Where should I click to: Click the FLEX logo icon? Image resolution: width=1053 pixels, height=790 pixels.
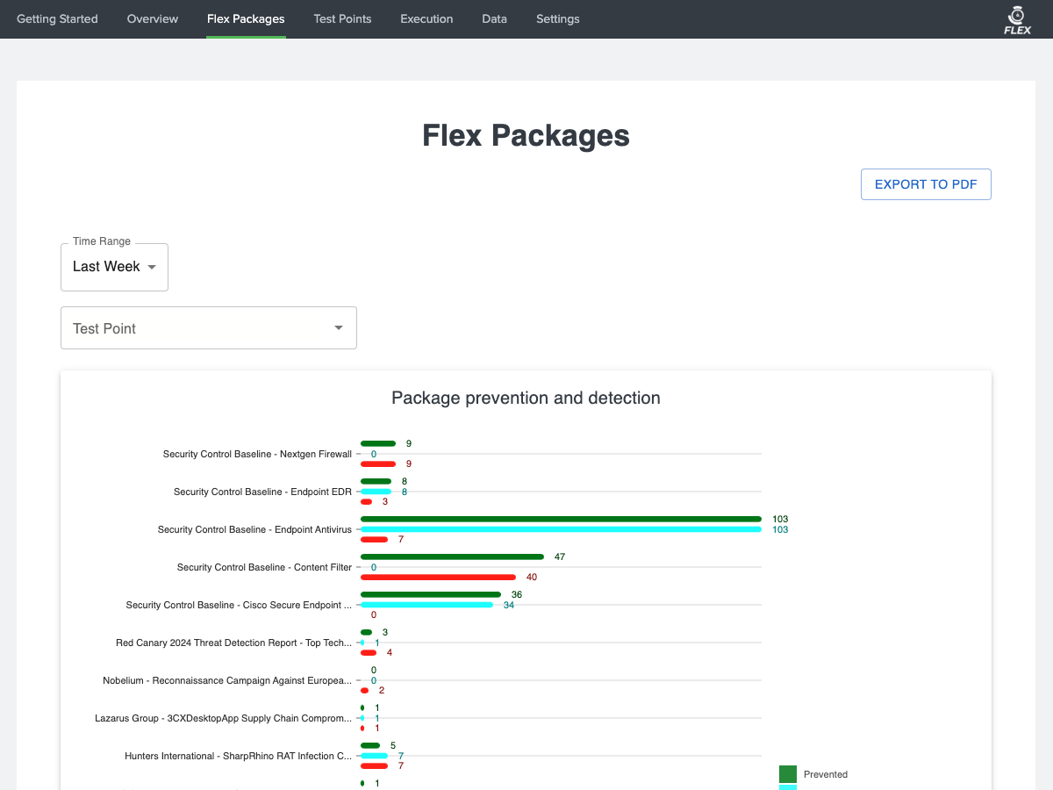[1017, 19]
